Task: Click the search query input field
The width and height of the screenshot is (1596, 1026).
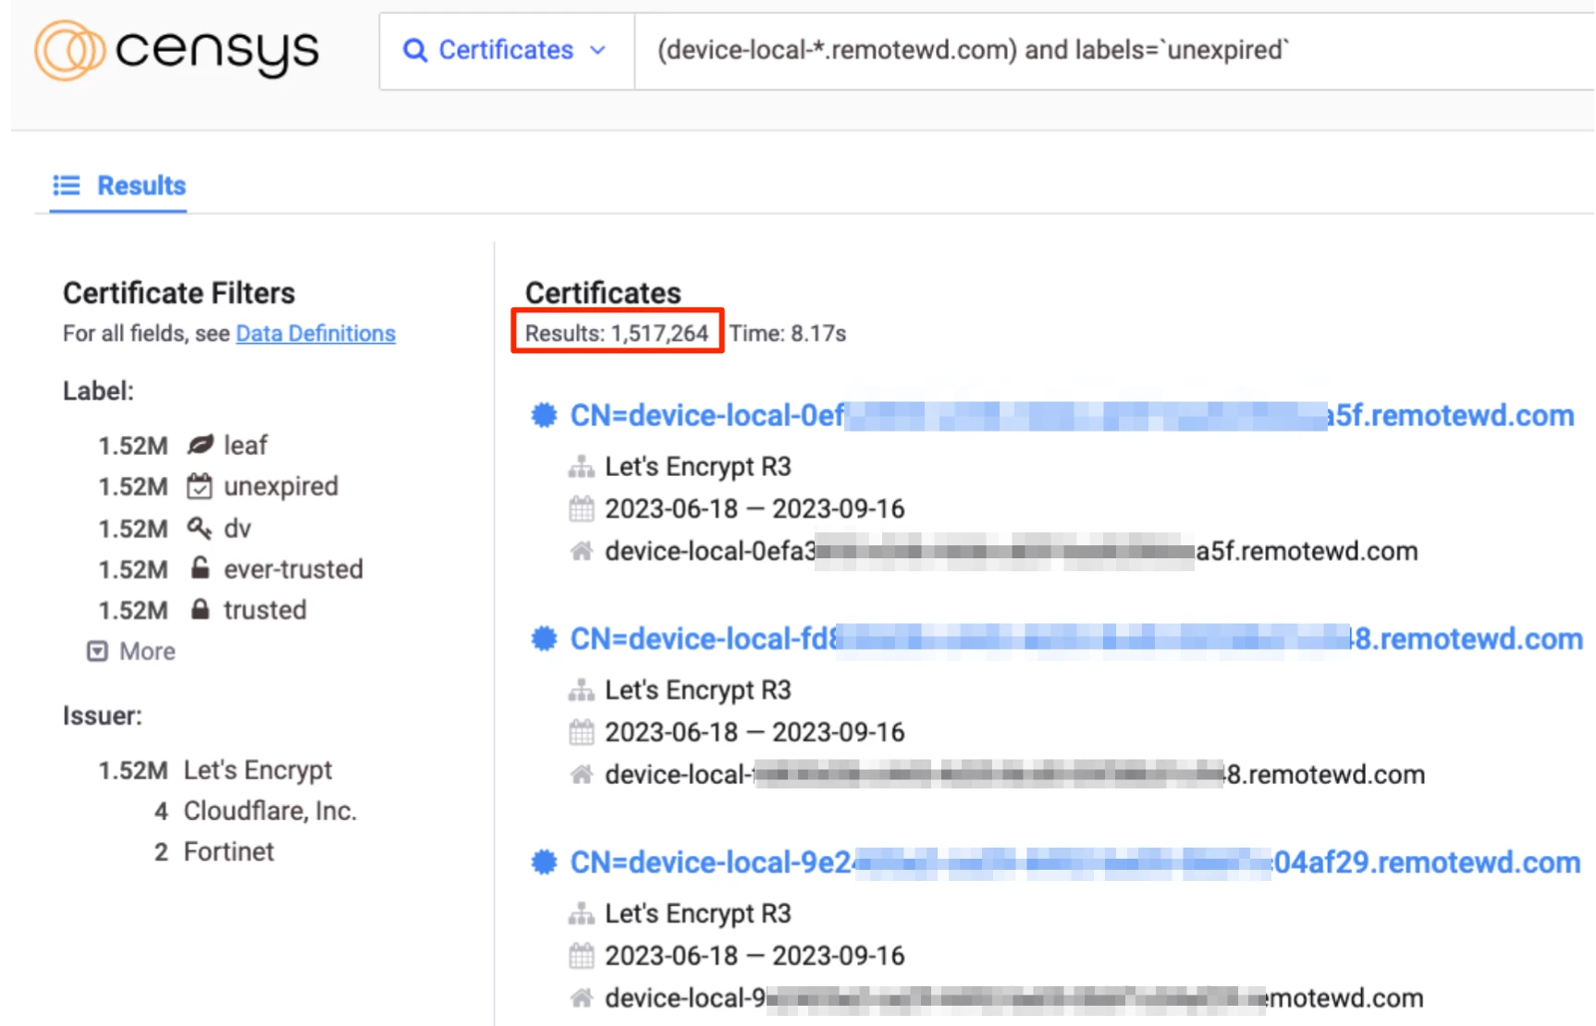Action: [1110, 50]
